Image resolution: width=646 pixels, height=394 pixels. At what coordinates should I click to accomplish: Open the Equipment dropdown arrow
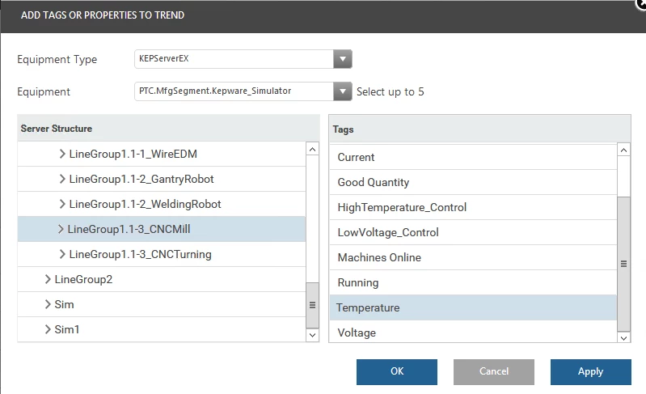342,91
